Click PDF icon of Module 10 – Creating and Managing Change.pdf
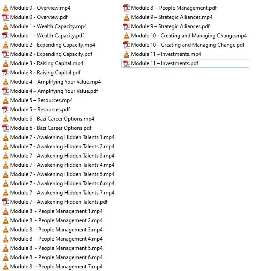 [127, 45]
